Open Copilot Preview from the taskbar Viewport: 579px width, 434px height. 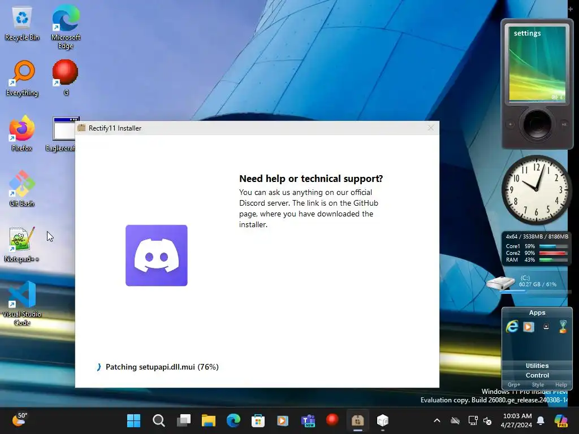tap(561, 420)
